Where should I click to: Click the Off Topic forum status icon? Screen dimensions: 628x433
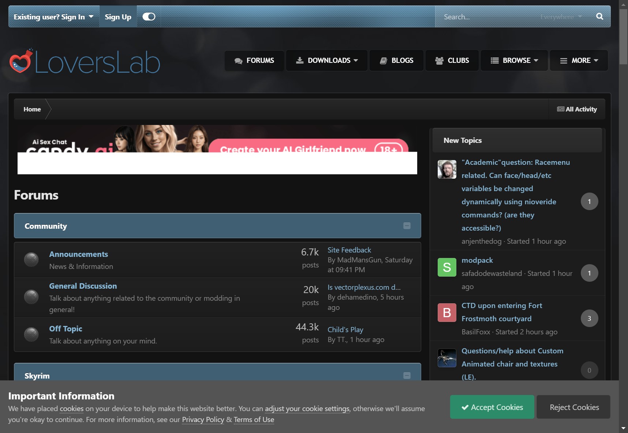(31, 334)
